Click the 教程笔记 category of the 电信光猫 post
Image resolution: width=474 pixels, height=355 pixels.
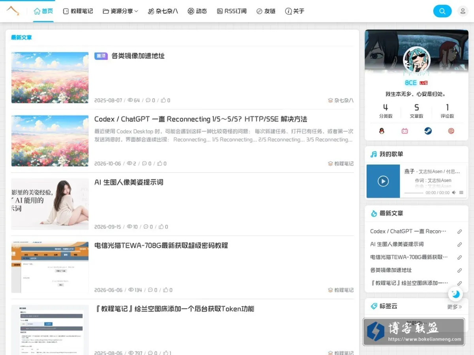[341, 290]
